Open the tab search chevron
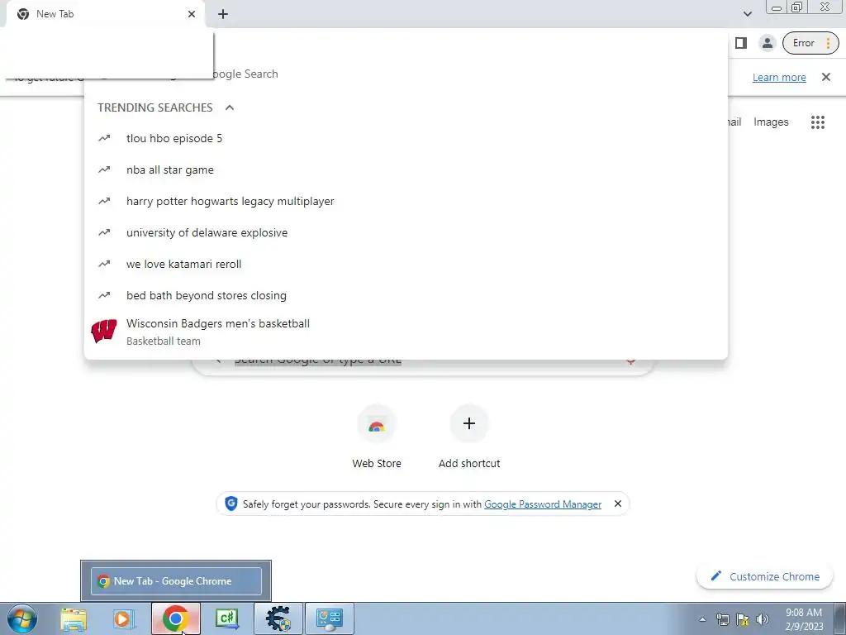The image size is (846, 635). pos(747,14)
